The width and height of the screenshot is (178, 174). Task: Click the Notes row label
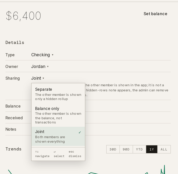11,129
